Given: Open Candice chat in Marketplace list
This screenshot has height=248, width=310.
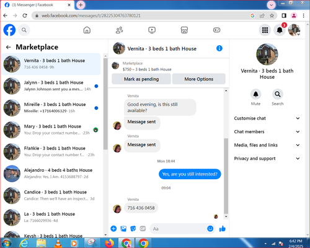Looking at the screenshot, I should click(51, 195).
